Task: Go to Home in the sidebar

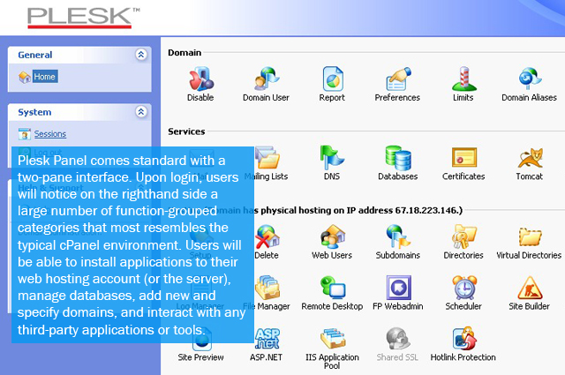Action: [44, 77]
